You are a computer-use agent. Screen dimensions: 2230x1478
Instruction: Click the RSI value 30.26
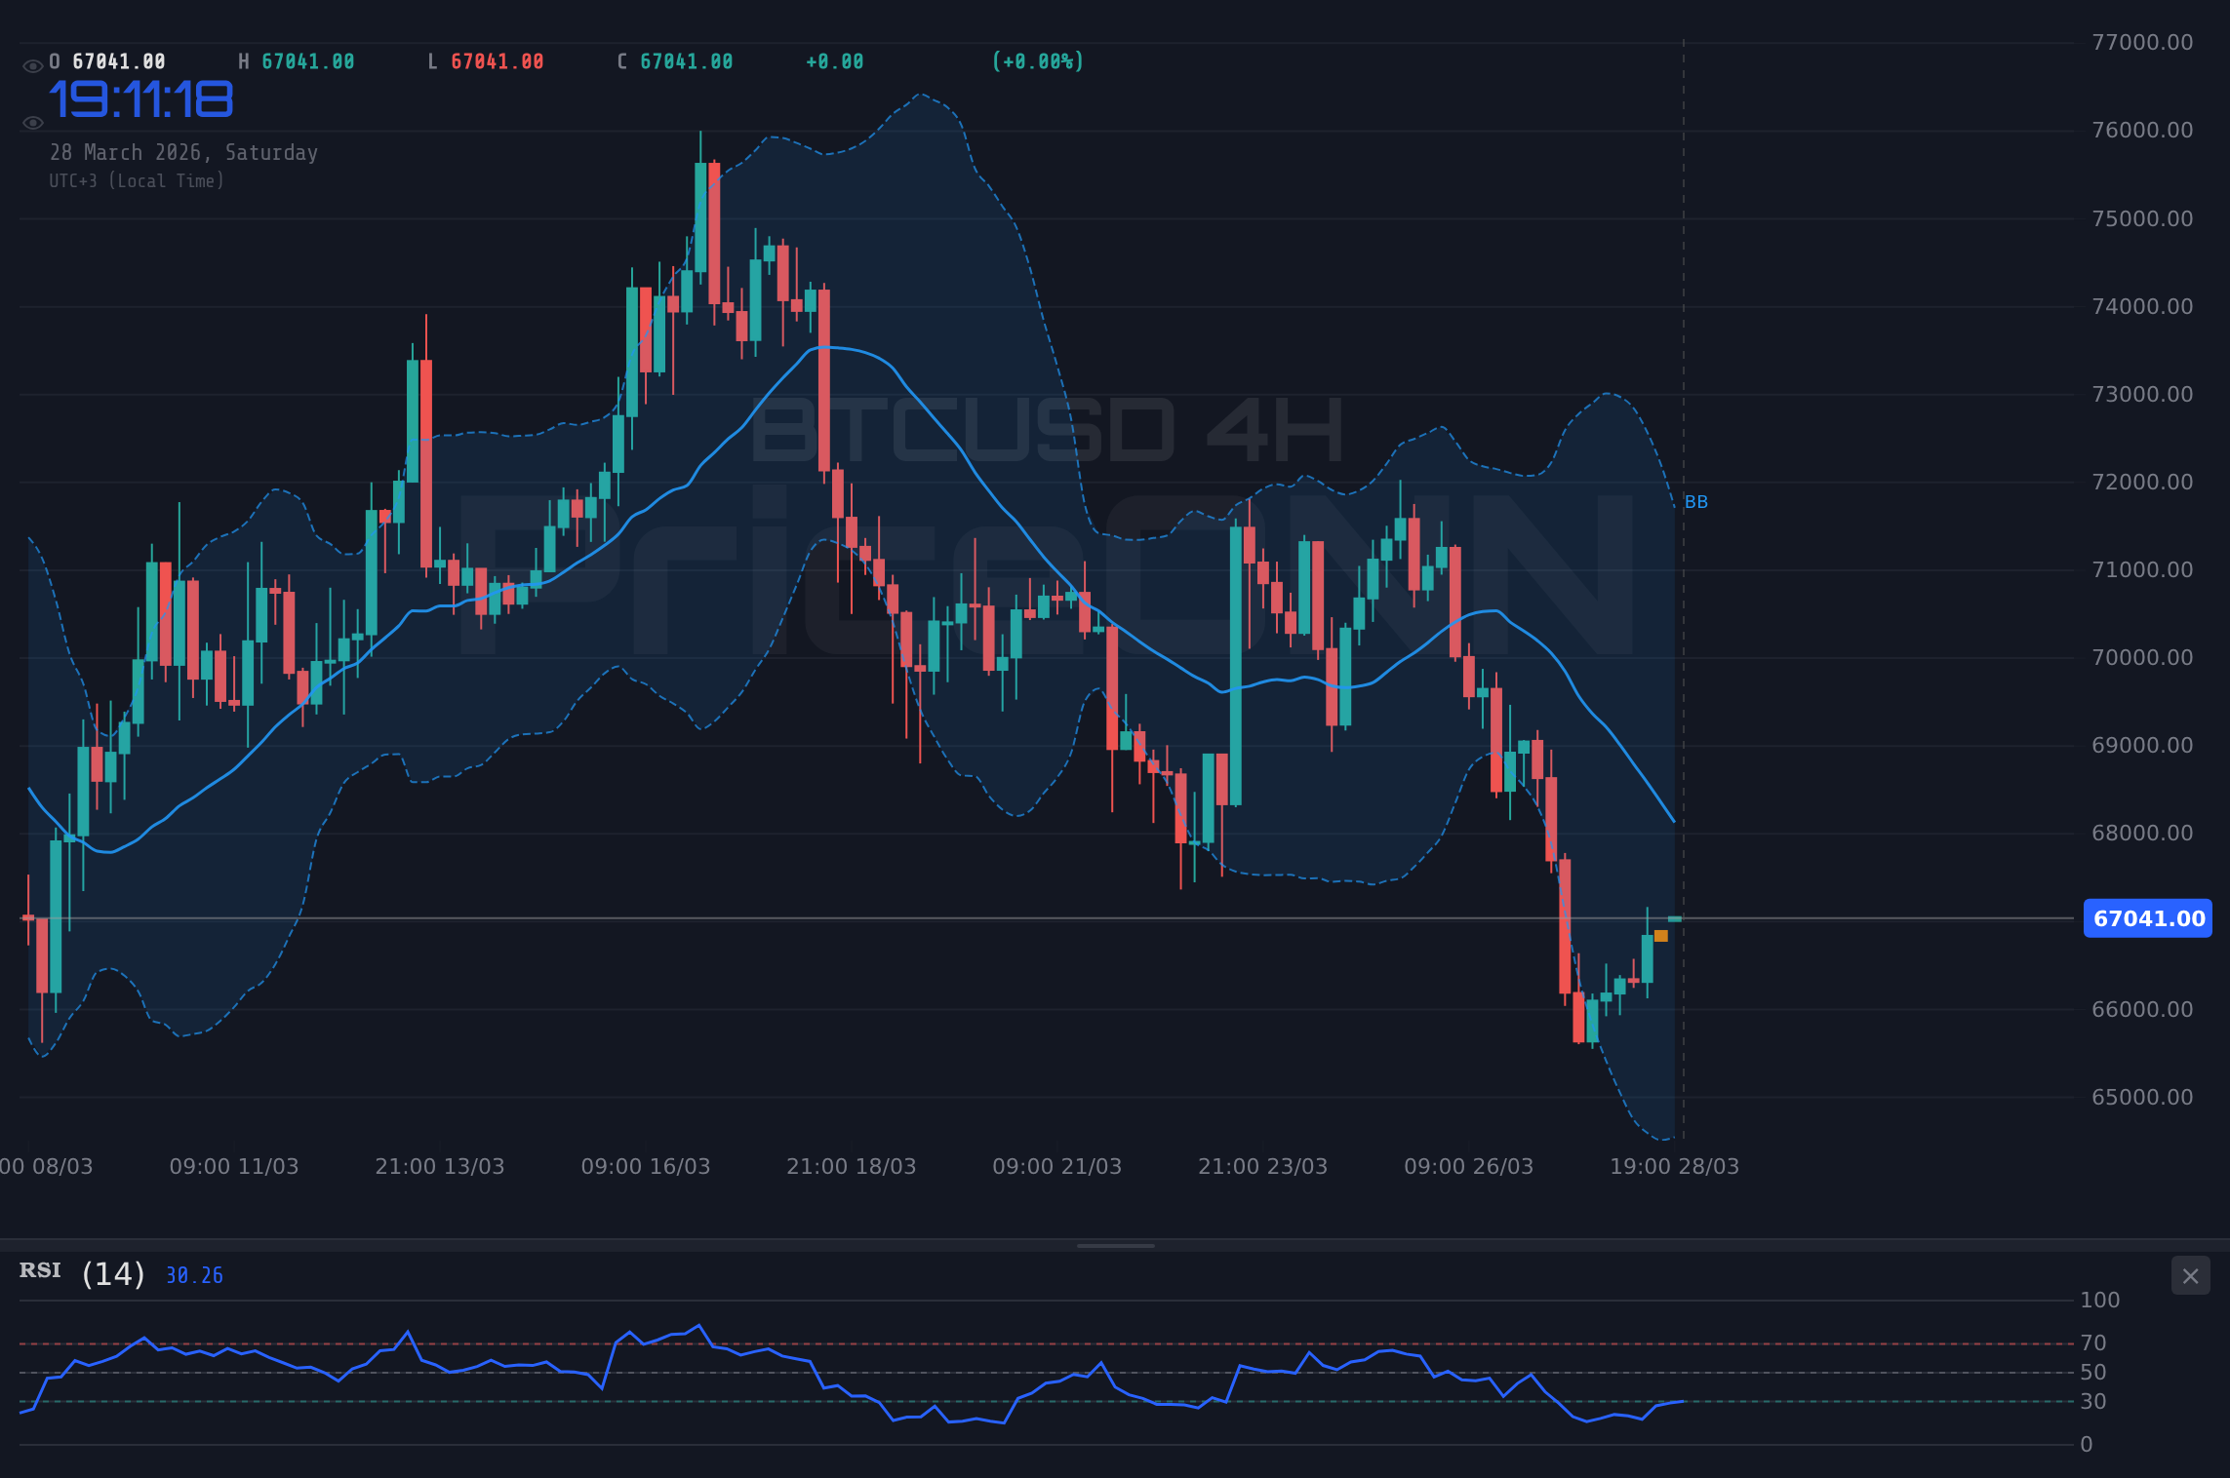pyautogui.click(x=192, y=1274)
